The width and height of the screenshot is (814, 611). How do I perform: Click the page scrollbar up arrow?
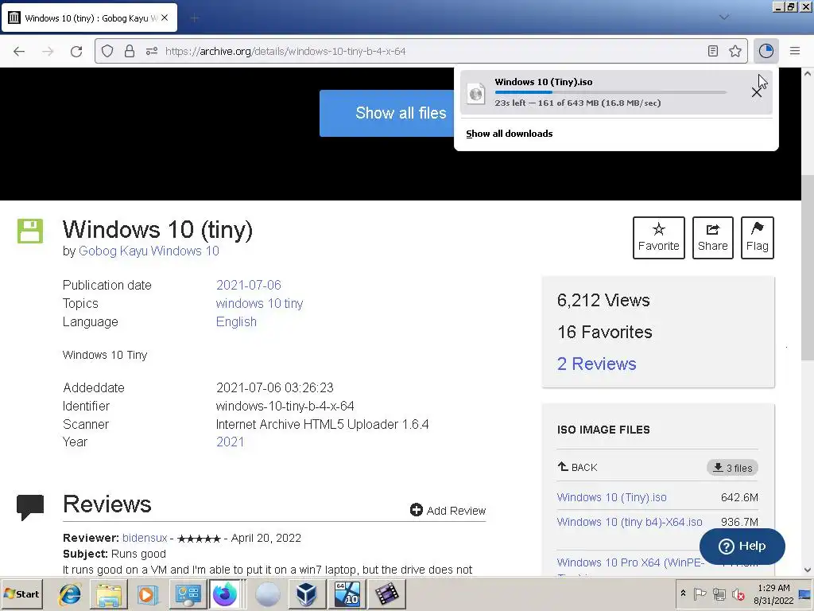coord(808,74)
